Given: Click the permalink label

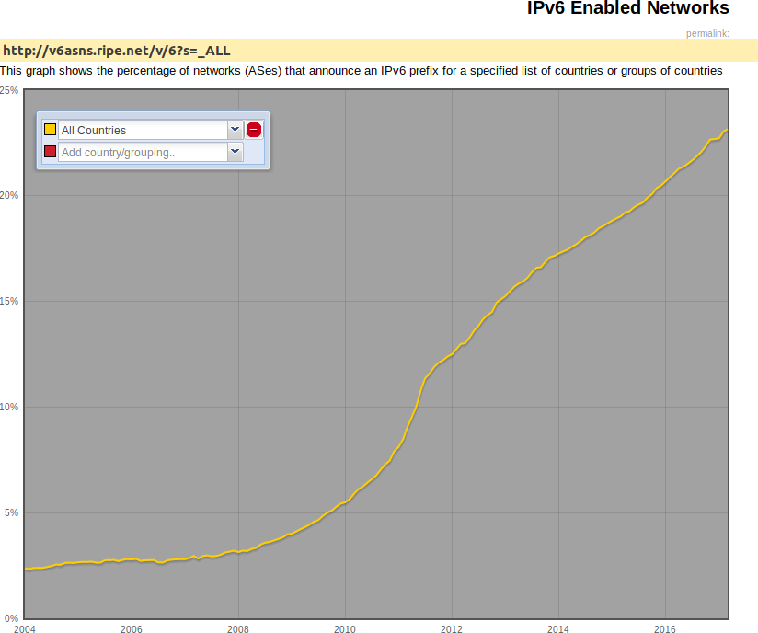Looking at the screenshot, I should [707, 33].
